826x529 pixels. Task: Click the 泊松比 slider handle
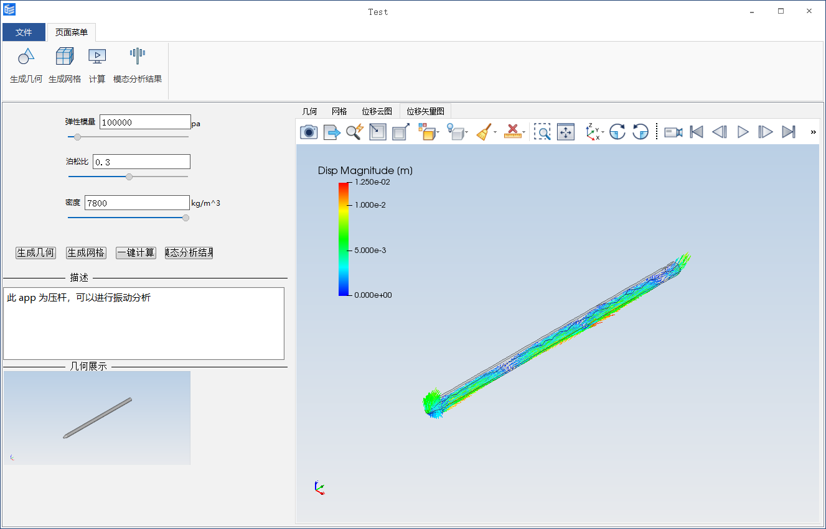pyautogui.click(x=129, y=177)
